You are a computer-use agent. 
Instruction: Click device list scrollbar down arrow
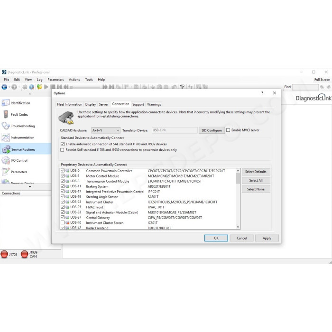(238, 227)
